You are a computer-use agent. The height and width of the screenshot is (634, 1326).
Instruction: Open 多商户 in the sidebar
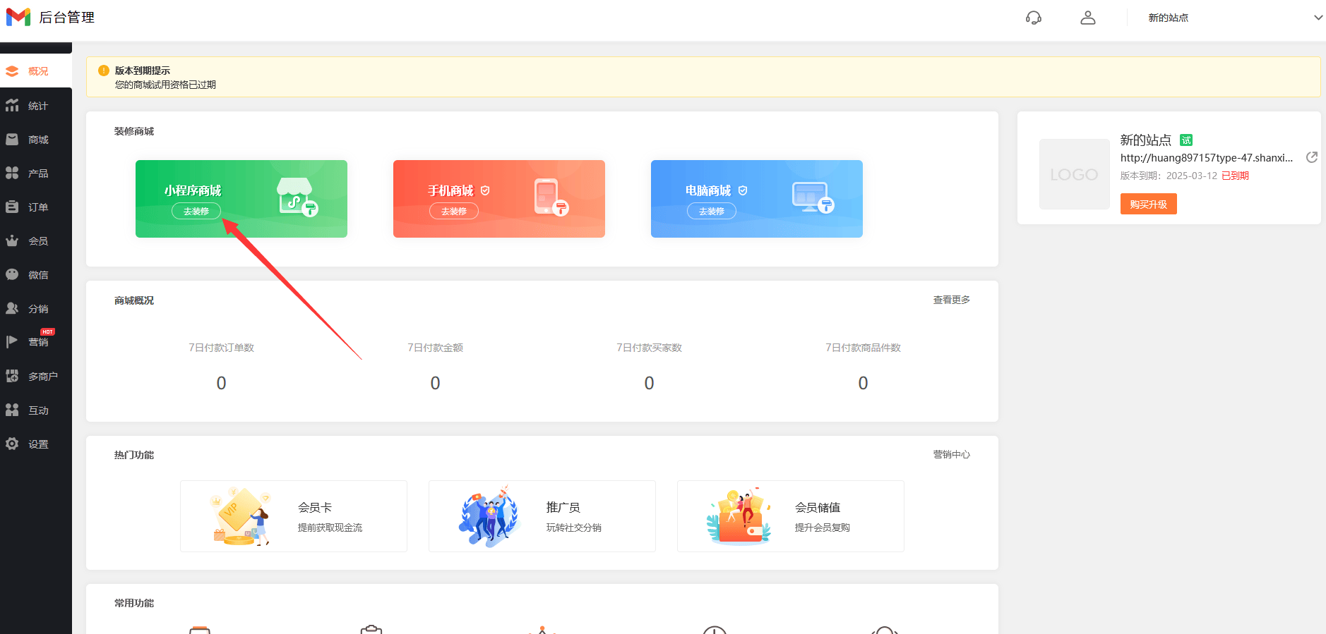click(42, 377)
